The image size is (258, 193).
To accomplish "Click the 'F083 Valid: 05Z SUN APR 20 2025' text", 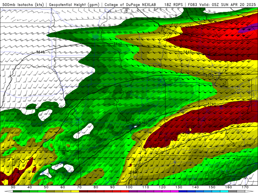I will point(222,5).
